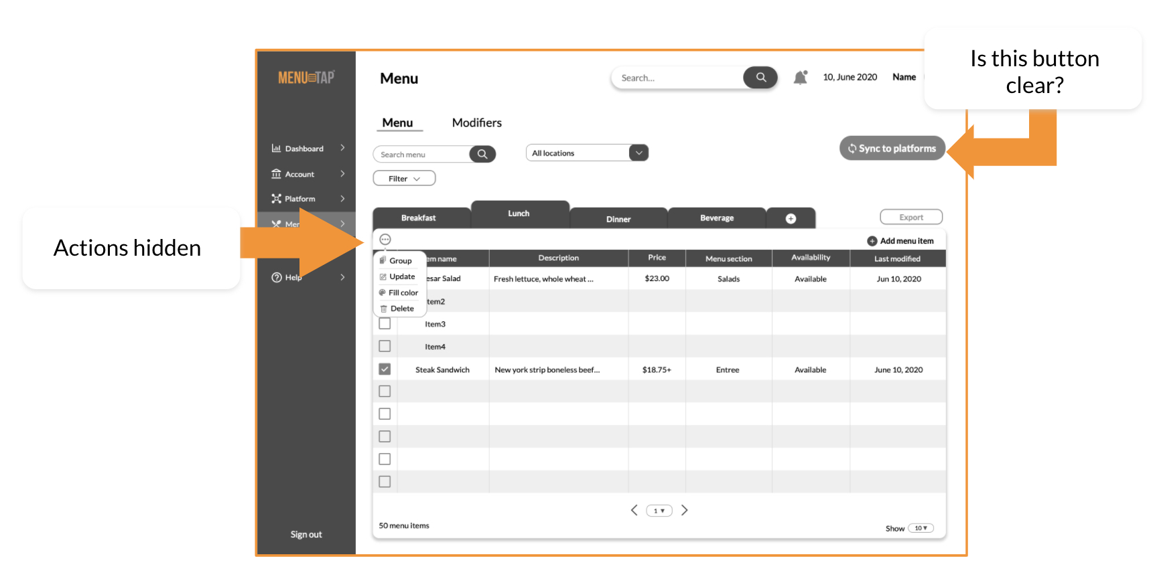Click the Salads menu section cell

729,279
